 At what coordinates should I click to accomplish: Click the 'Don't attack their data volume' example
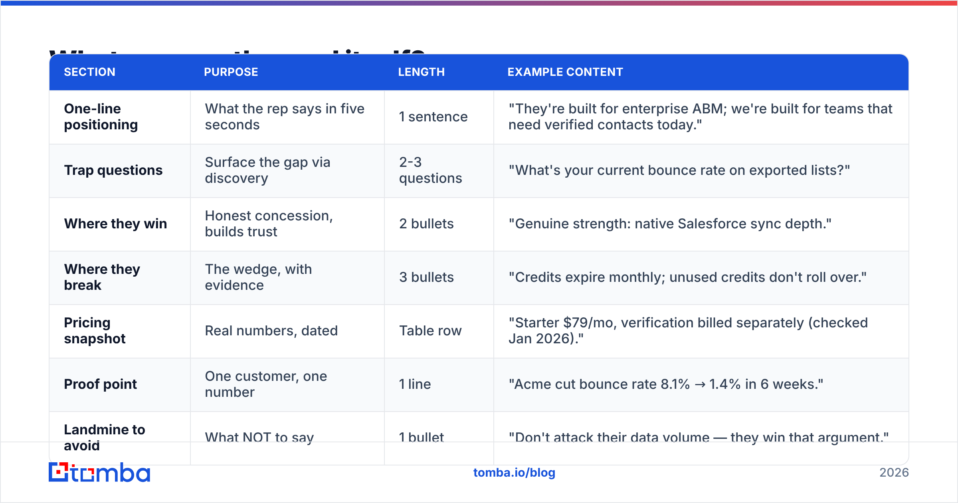click(x=699, y=438)
